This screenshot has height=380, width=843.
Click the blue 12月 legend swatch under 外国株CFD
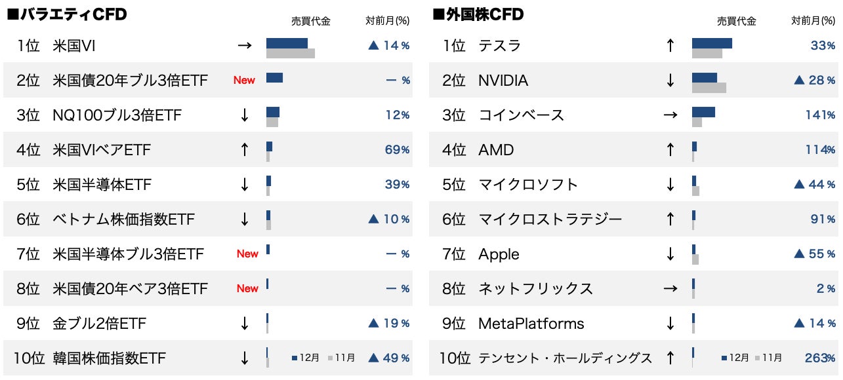(x=724, y=358)
